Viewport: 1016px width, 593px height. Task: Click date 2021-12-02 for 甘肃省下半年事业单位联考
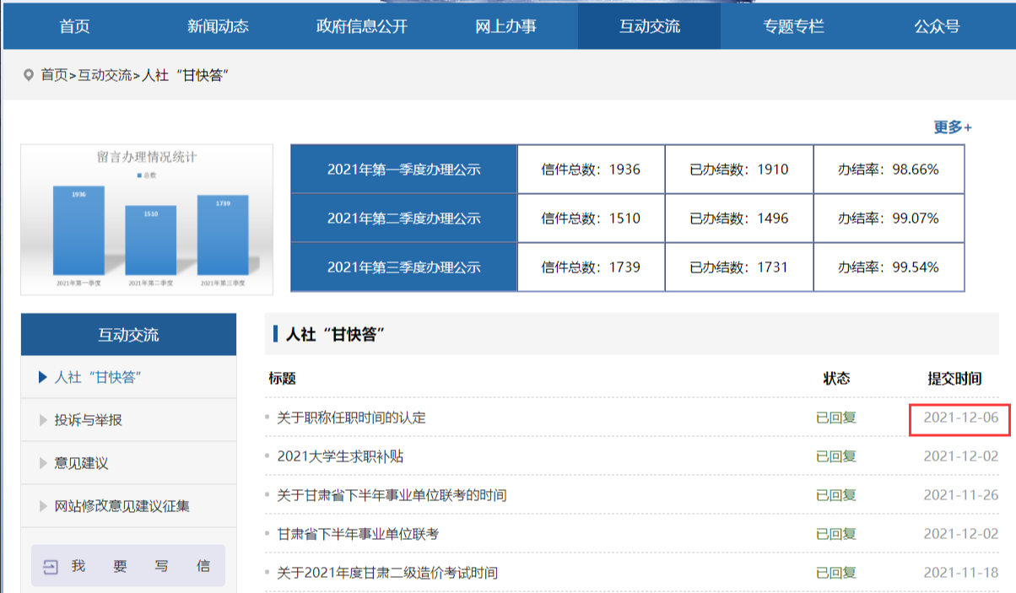[961, 534]
